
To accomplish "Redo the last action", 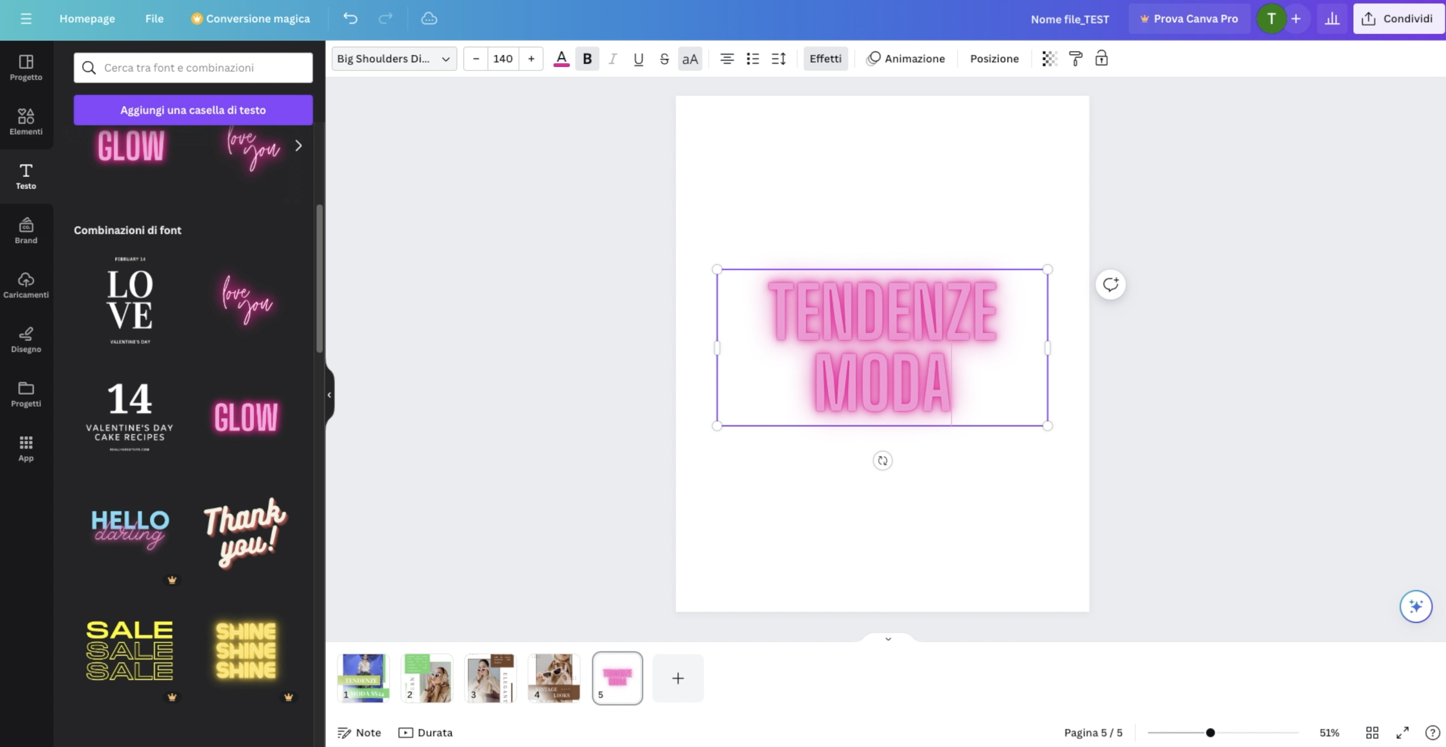I will [385, 19].
